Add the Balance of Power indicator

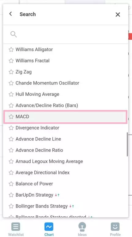pos(66,184)
